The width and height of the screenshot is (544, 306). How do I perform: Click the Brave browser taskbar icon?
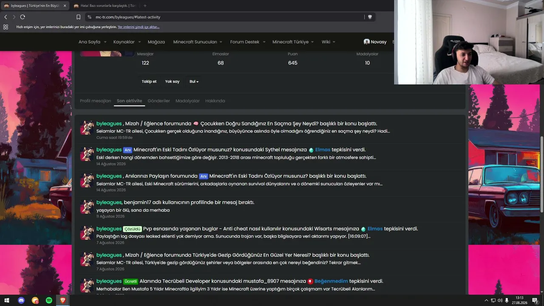(x=62, y=300)
